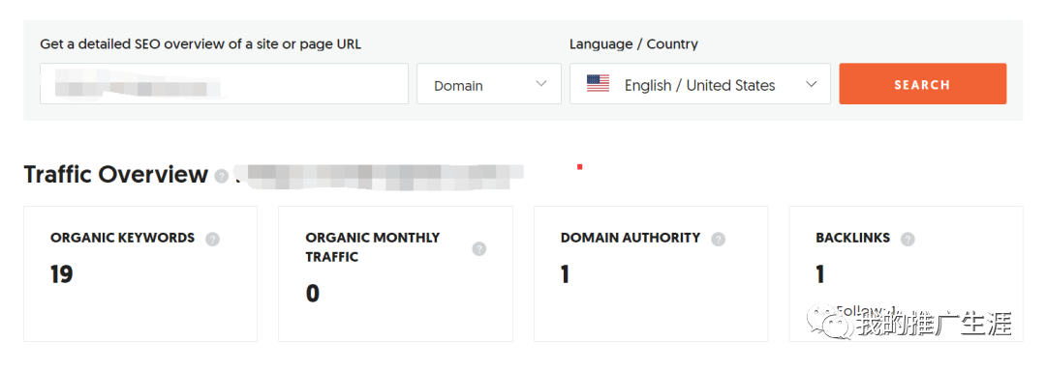Click the Organic Keywords count 19
The width and height of the screenshot is (1046, 370).
(61, 274)
